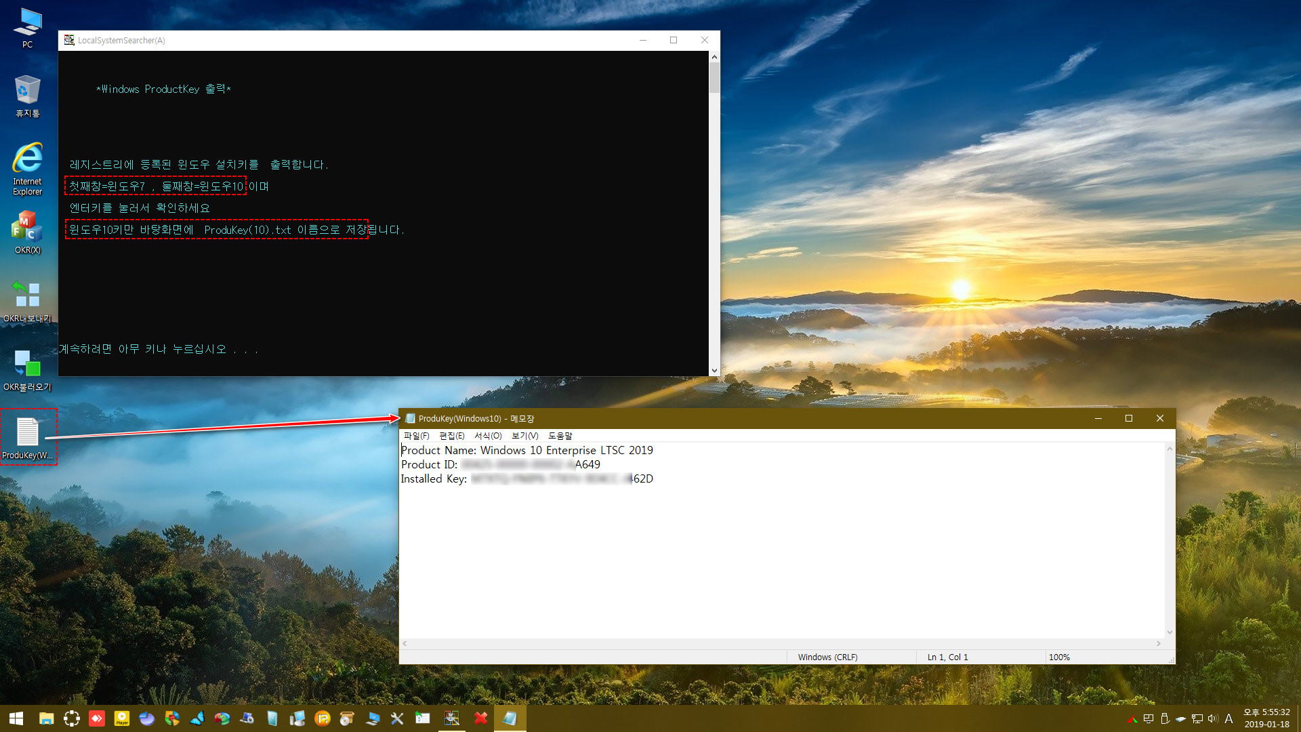
Task: Toggle the IME input mode indicator A
Action: click(1228, 718)
